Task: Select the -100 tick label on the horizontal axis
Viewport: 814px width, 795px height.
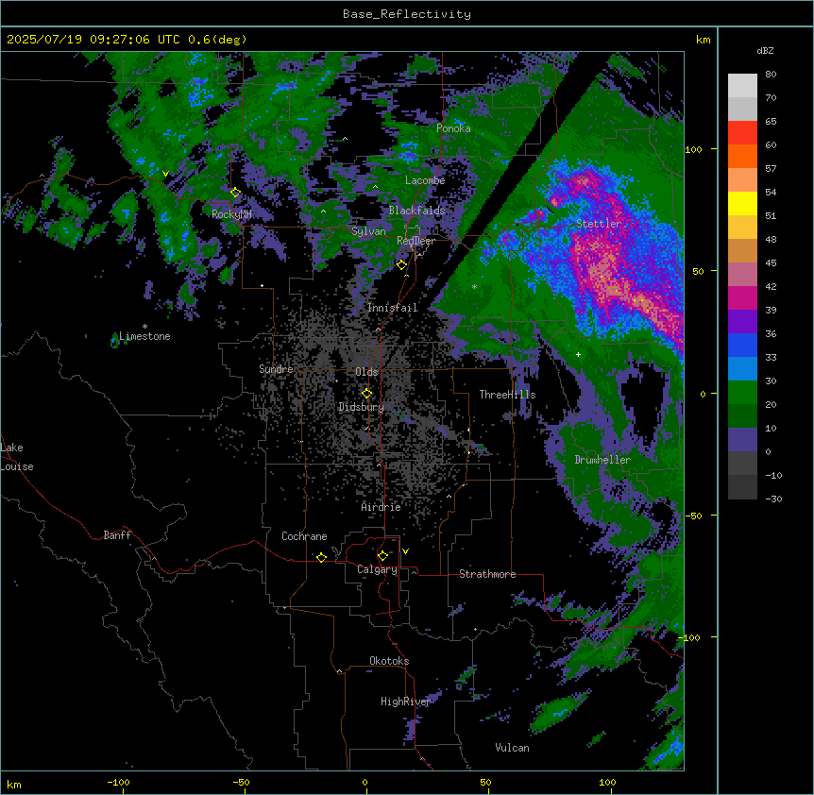Action: pos(118,783)
